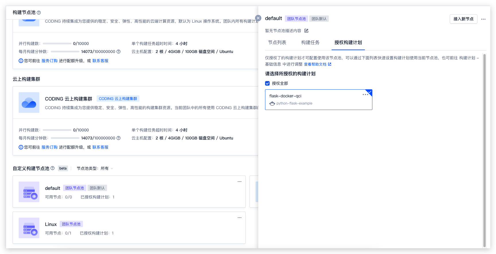The image size is (496, 254).
Task: Click the beta badge beside 自定义构建节点池
Action: pyautogui.click(x=63, y=168)
